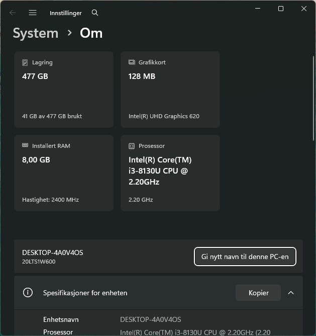Minimize the Innstillinger window

click(x=258, y=9)
